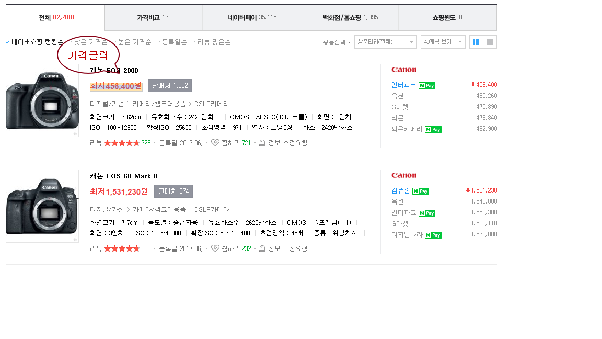
Task: Sort by 낮은 가격순
Action: tap(90, 42)
